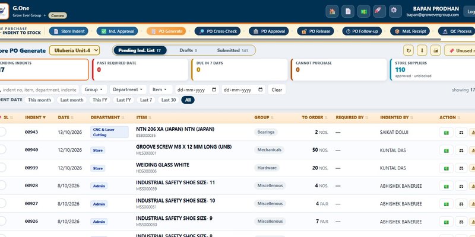Open the Group filter dropdown
Image resolution: width=475 pixels, height=237 pixels.
(94, 89)
